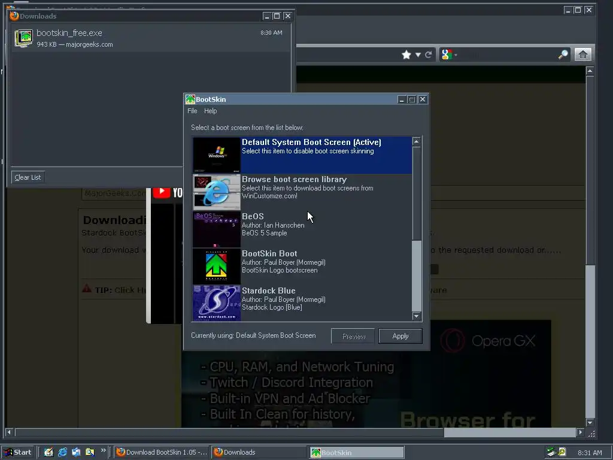Click the Opera GX advertisement logo
The width and height of the screenshot is (613, 460).
[x=487, y=341]
